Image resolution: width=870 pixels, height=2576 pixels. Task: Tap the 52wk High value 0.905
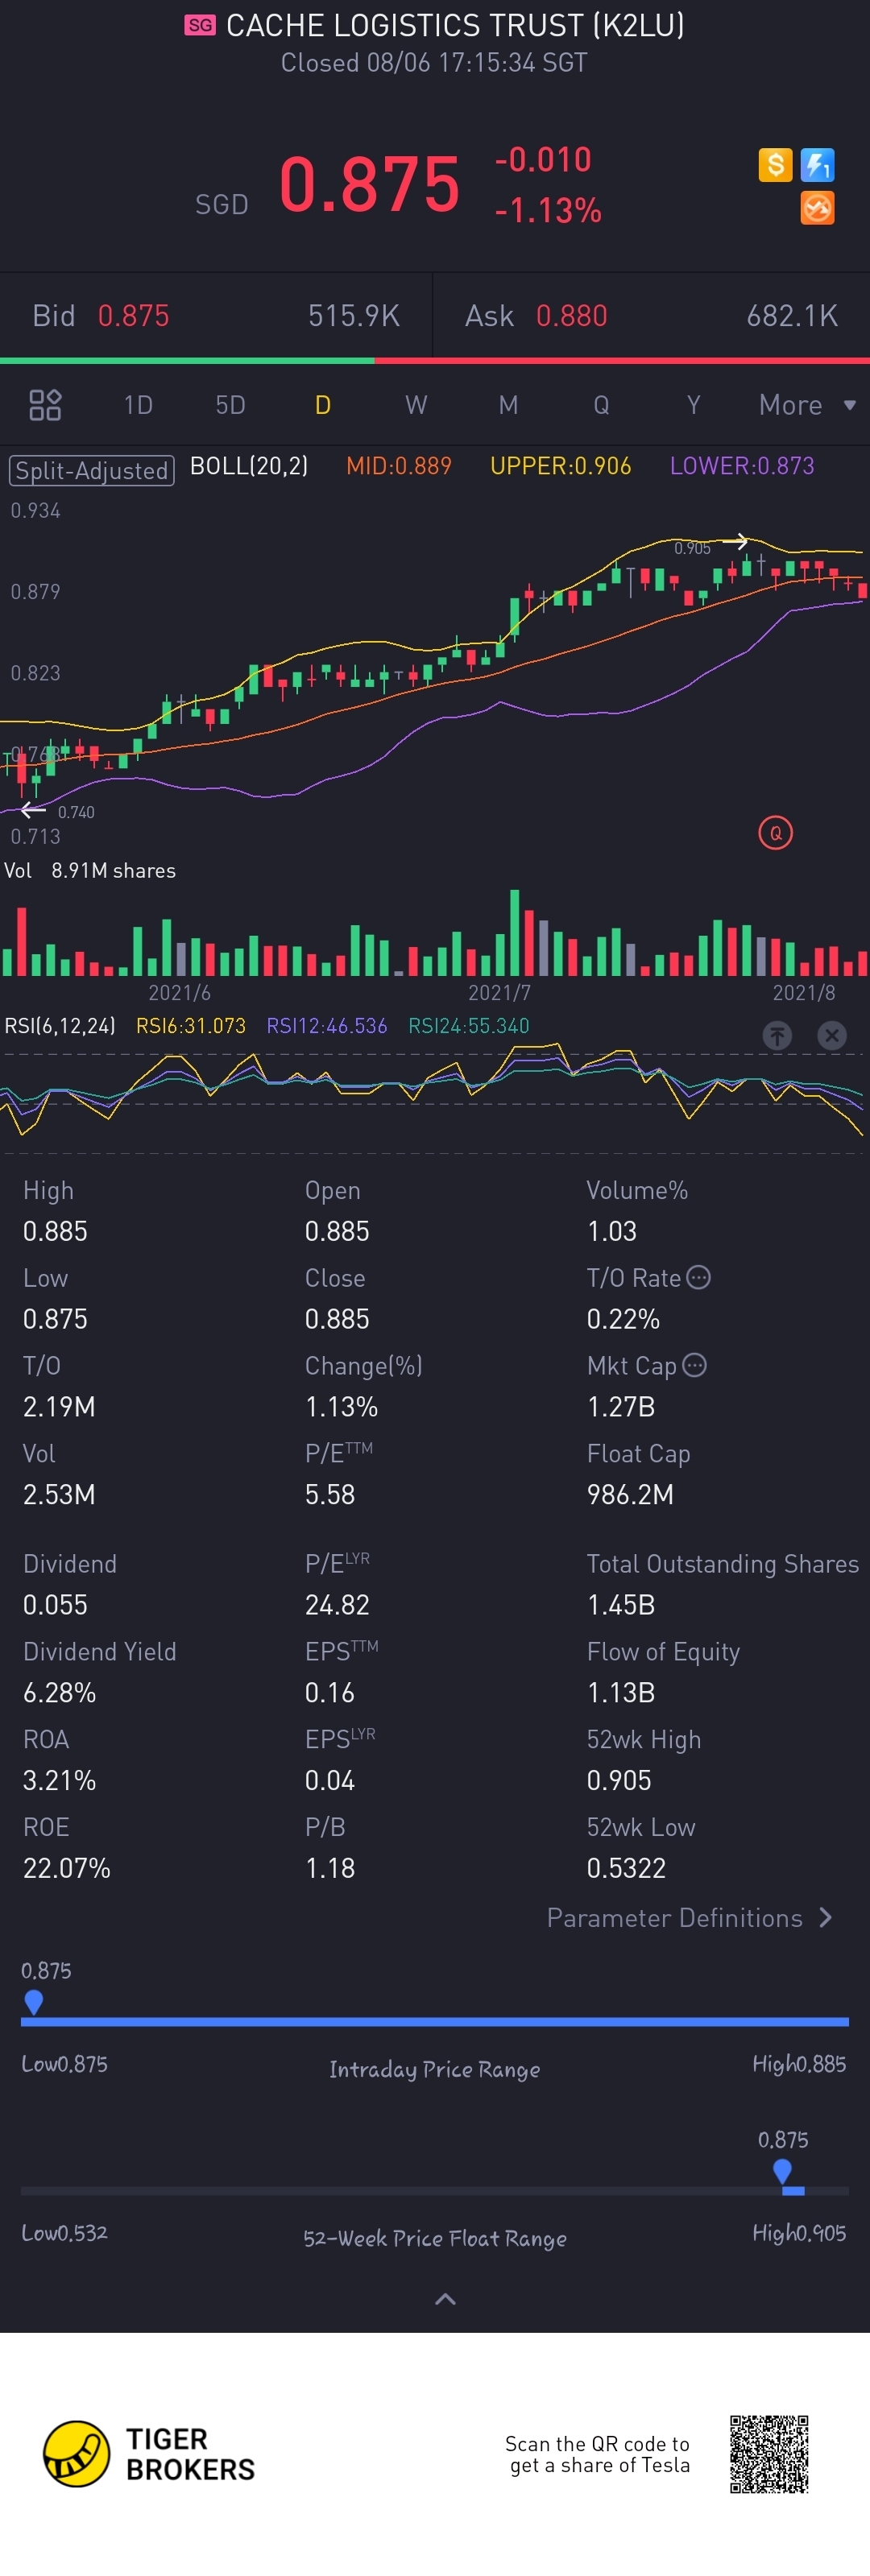[619, 1781]
